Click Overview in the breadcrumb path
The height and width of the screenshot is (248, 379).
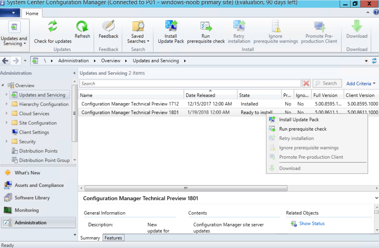pos(111,61)
